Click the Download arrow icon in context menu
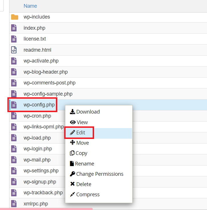207x210 pixels. 72,112
